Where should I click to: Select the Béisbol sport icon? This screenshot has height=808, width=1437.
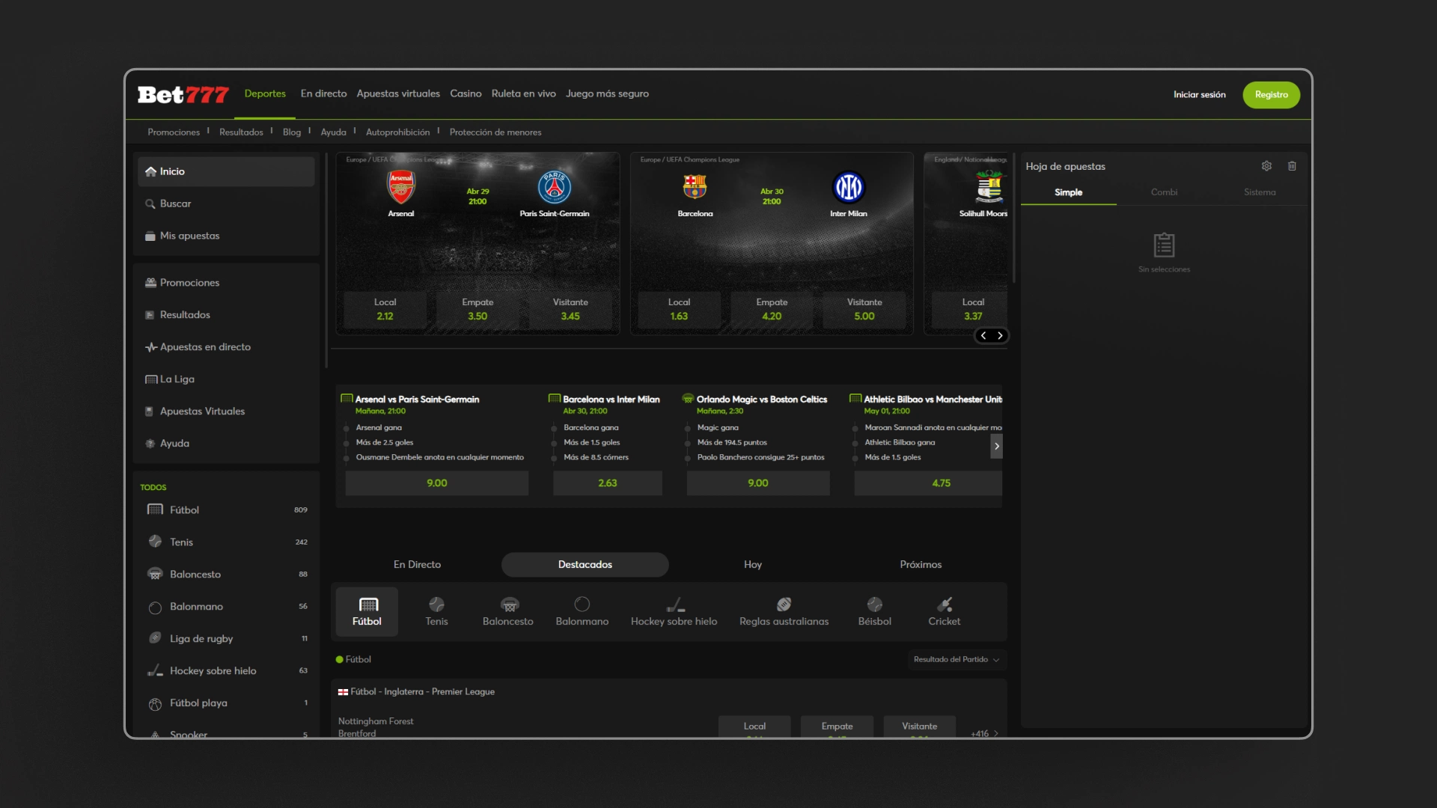click(875, 605)
